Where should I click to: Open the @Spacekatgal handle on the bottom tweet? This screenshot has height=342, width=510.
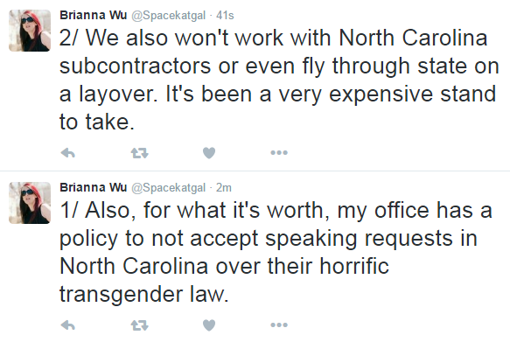tap(168, 188)
